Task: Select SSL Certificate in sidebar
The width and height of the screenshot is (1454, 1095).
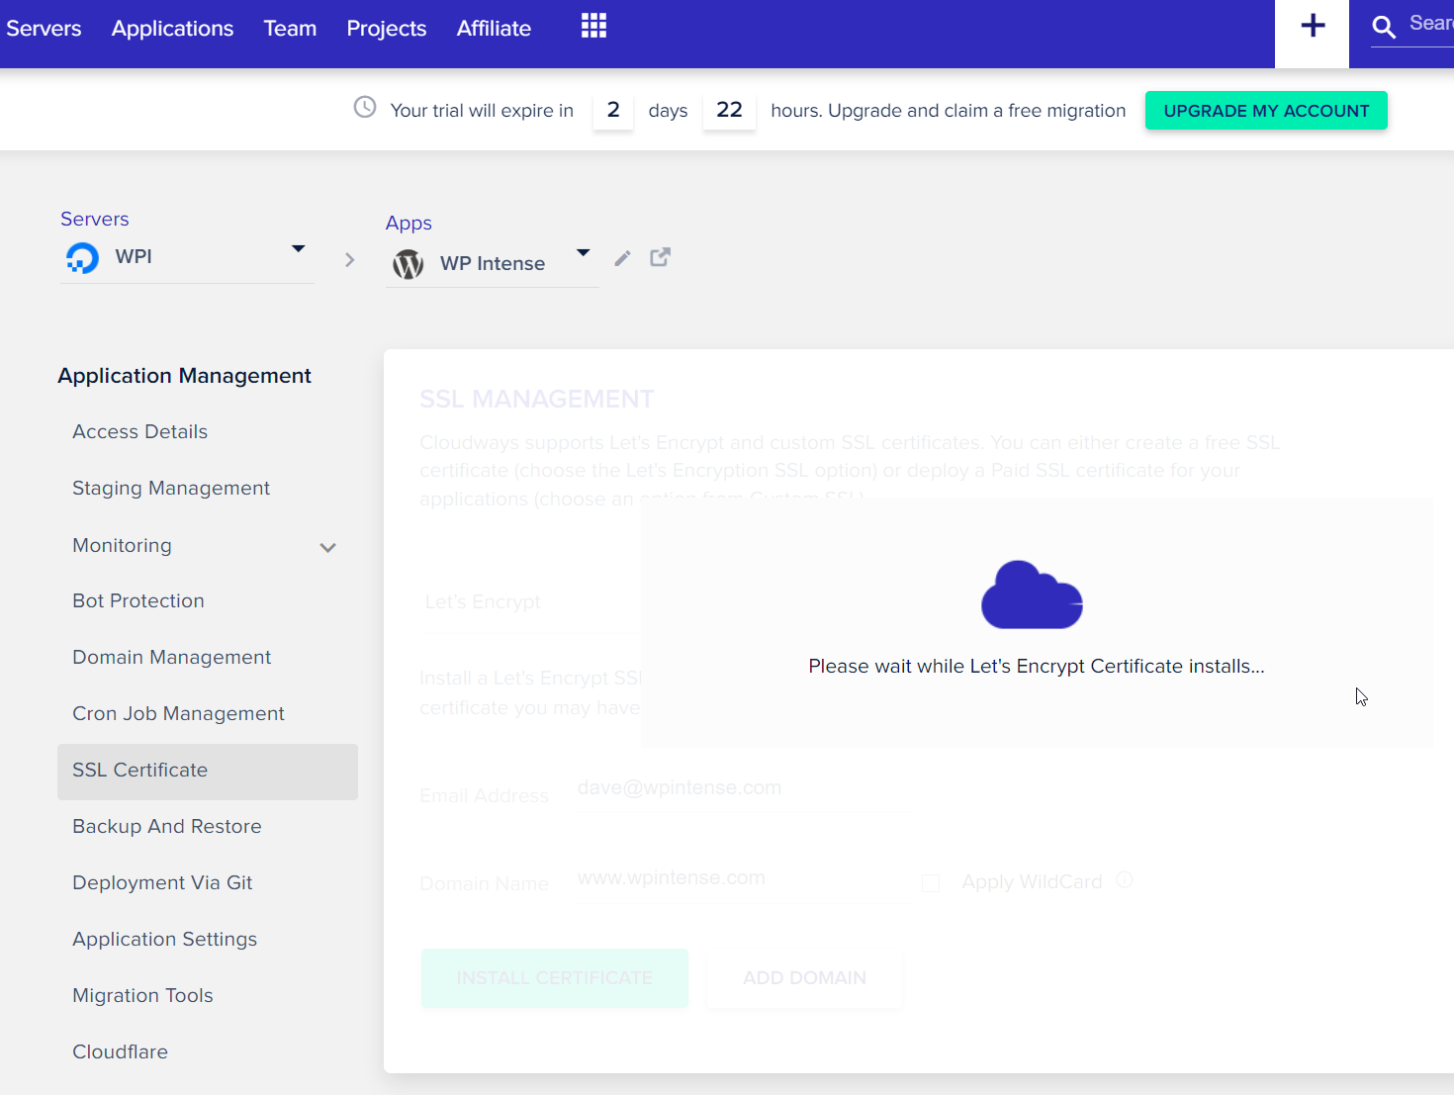Action: point(208,772)
